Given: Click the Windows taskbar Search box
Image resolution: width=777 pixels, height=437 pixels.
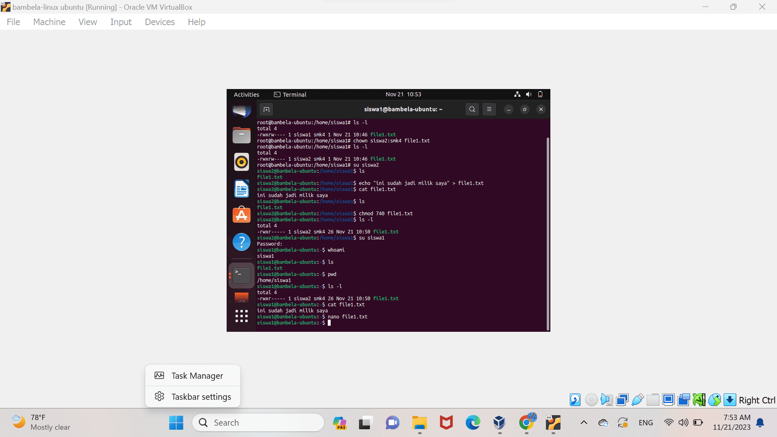Looking at the screenshot, I should pos(258,423).
